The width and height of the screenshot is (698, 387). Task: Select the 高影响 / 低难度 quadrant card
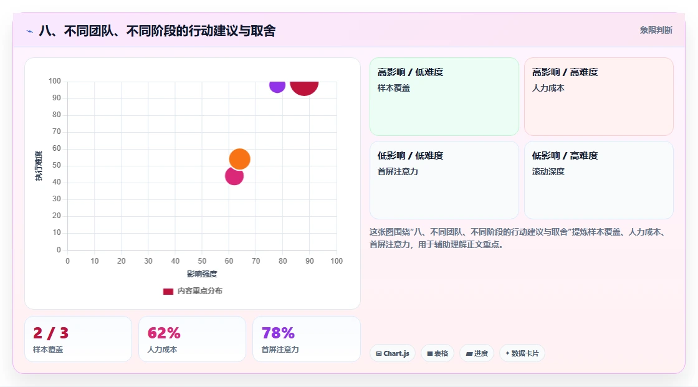[444, 96]
